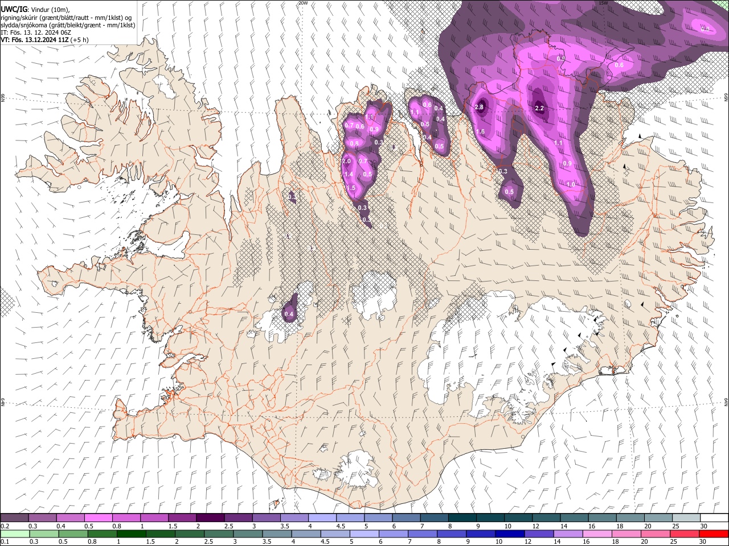The width and height of the screenshot is (729, 546).
Task: Choose the light purple rain swatch between 14 and 16
Action: click(x=568, y=533)
